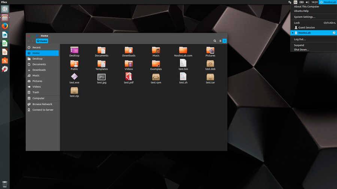Go to Downloads in the sidebar
The image size is (337, 189).
point(39,70)
